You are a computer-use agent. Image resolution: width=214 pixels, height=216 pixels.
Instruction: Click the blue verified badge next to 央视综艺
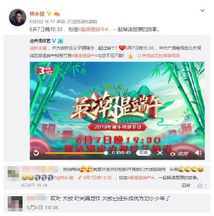pyautogui.click(x=54, y=40)
